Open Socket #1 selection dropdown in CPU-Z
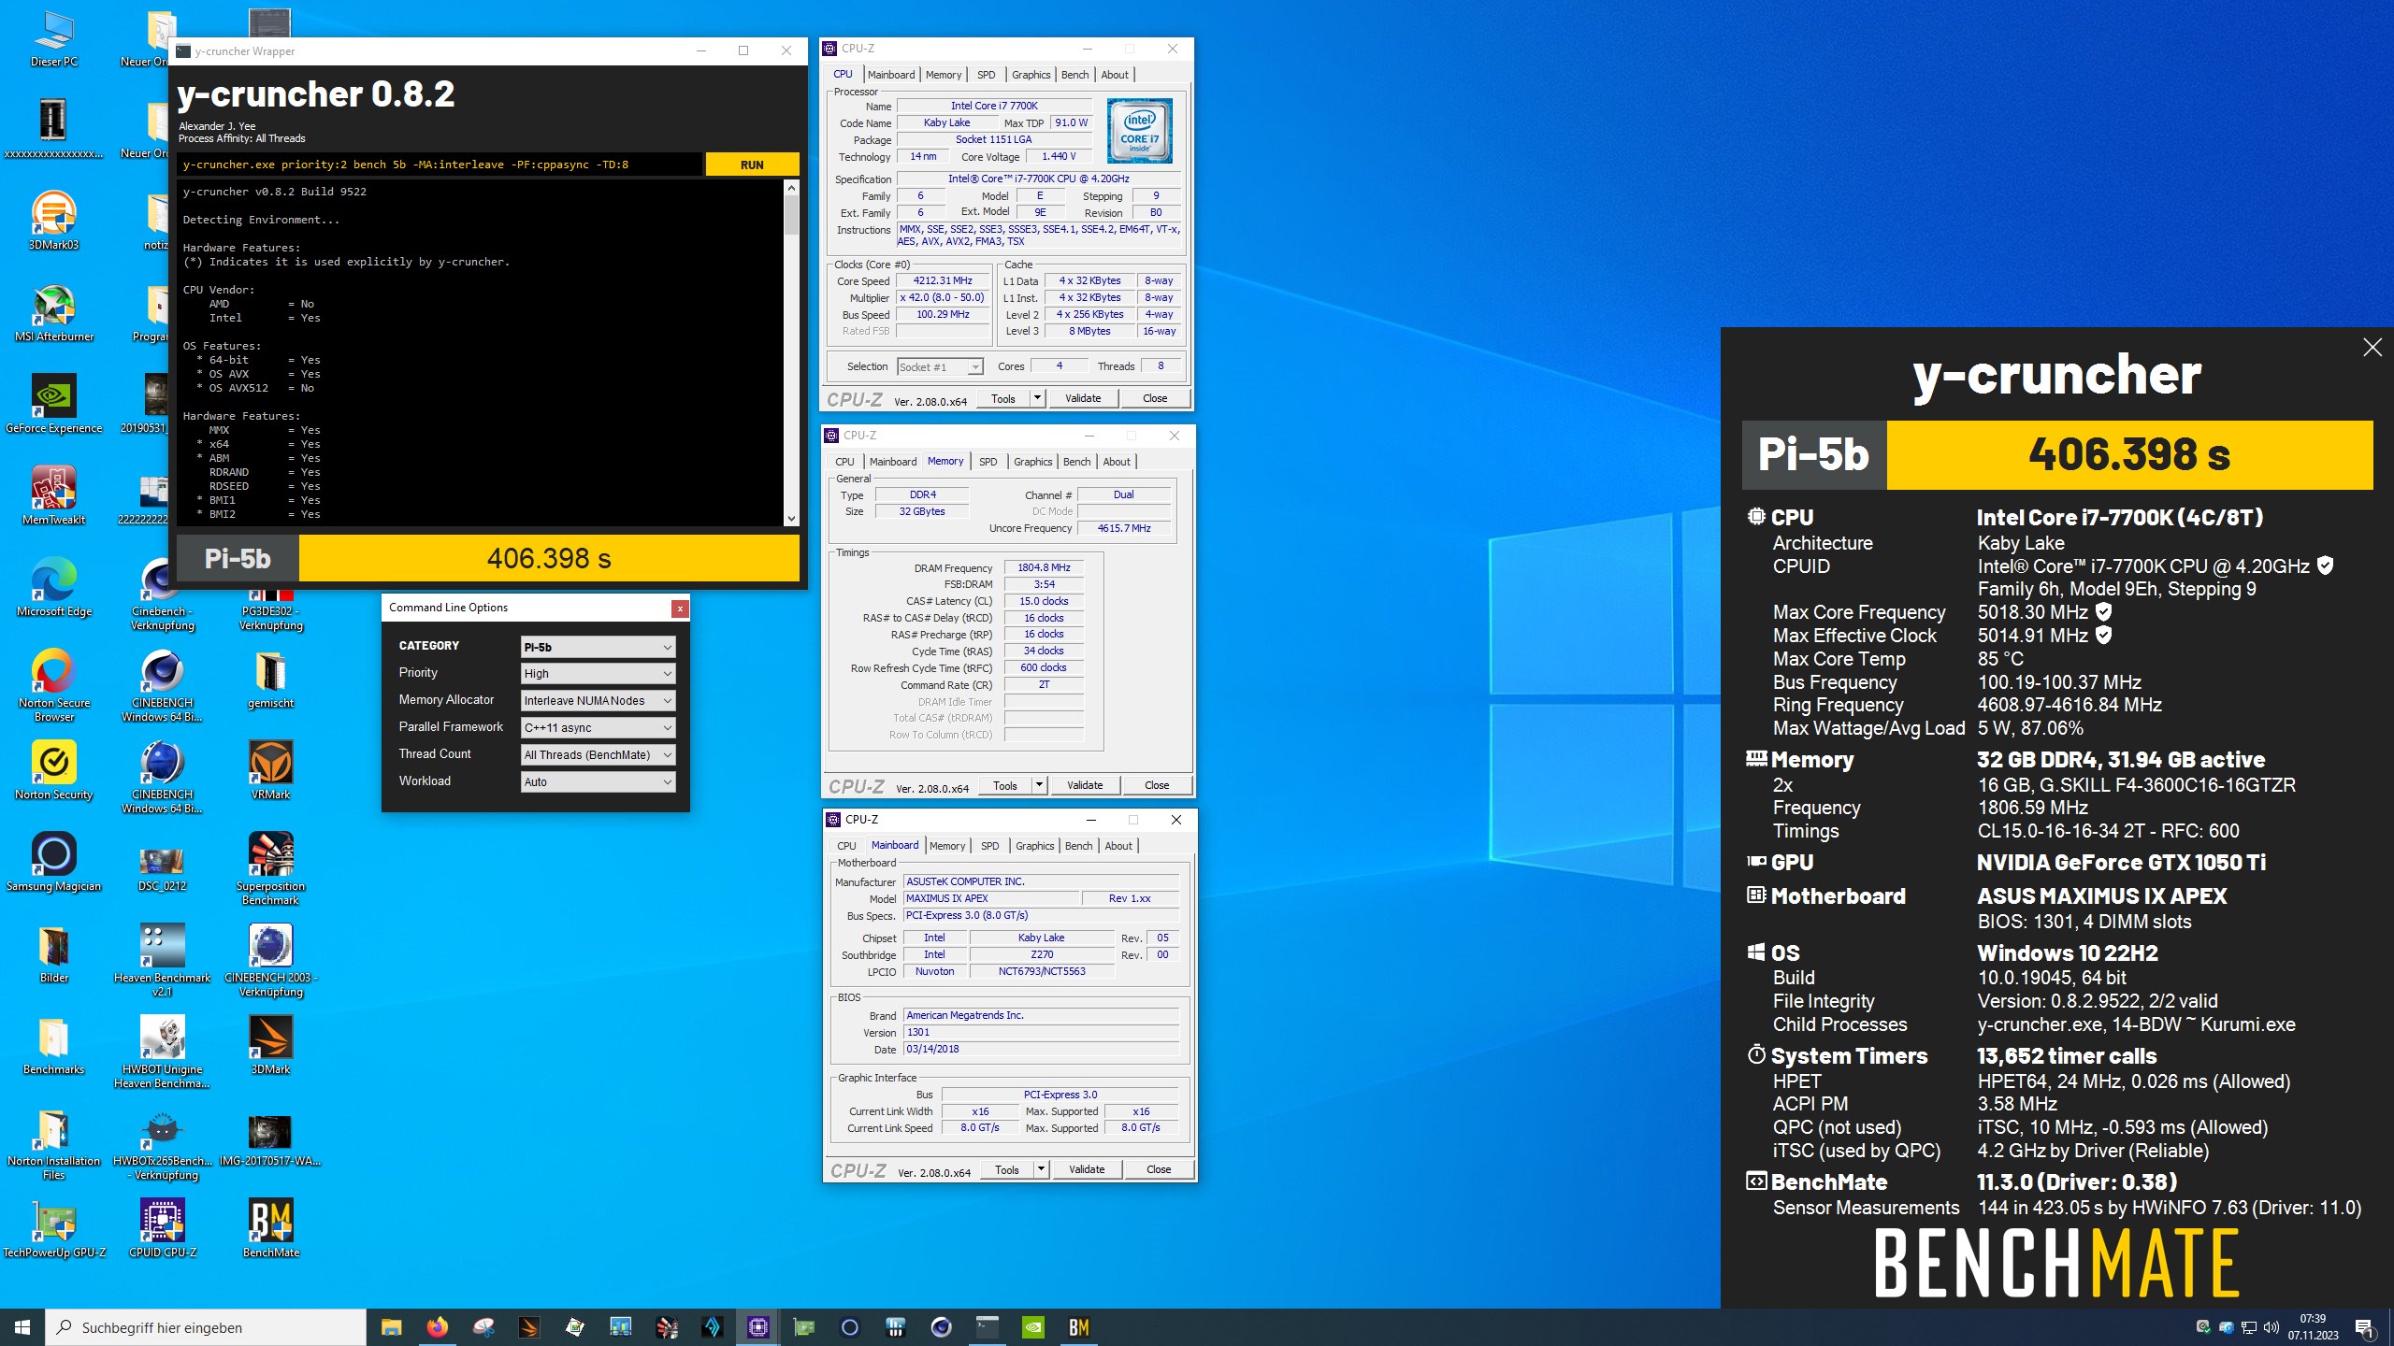This screenshot has height=1346, width=2394. pyautogui.click(x=940, y=366)
